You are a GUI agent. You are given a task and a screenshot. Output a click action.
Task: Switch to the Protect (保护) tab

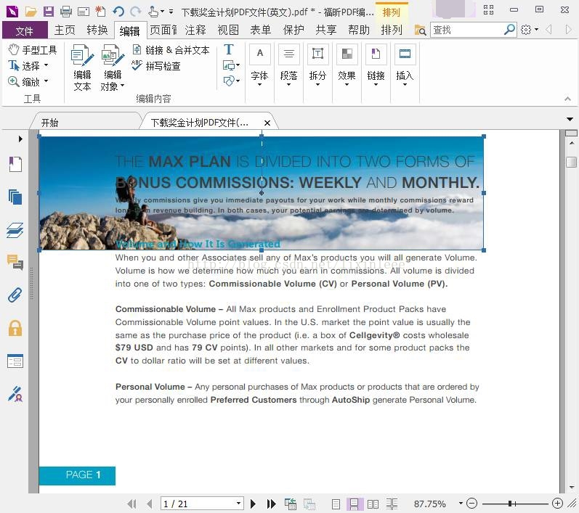pos(293,30)
